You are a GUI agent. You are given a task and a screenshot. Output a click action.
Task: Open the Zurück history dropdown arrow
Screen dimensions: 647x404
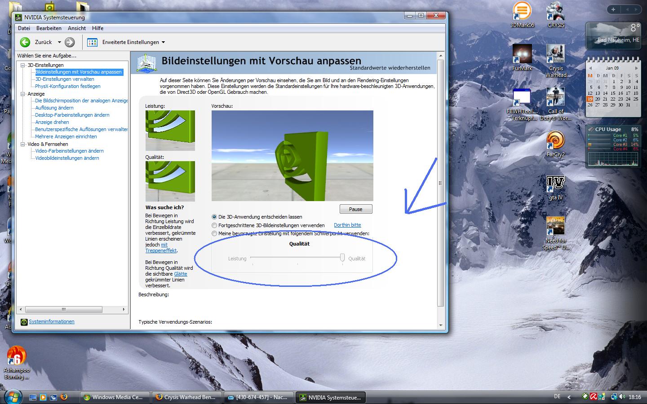pos(59,42)
